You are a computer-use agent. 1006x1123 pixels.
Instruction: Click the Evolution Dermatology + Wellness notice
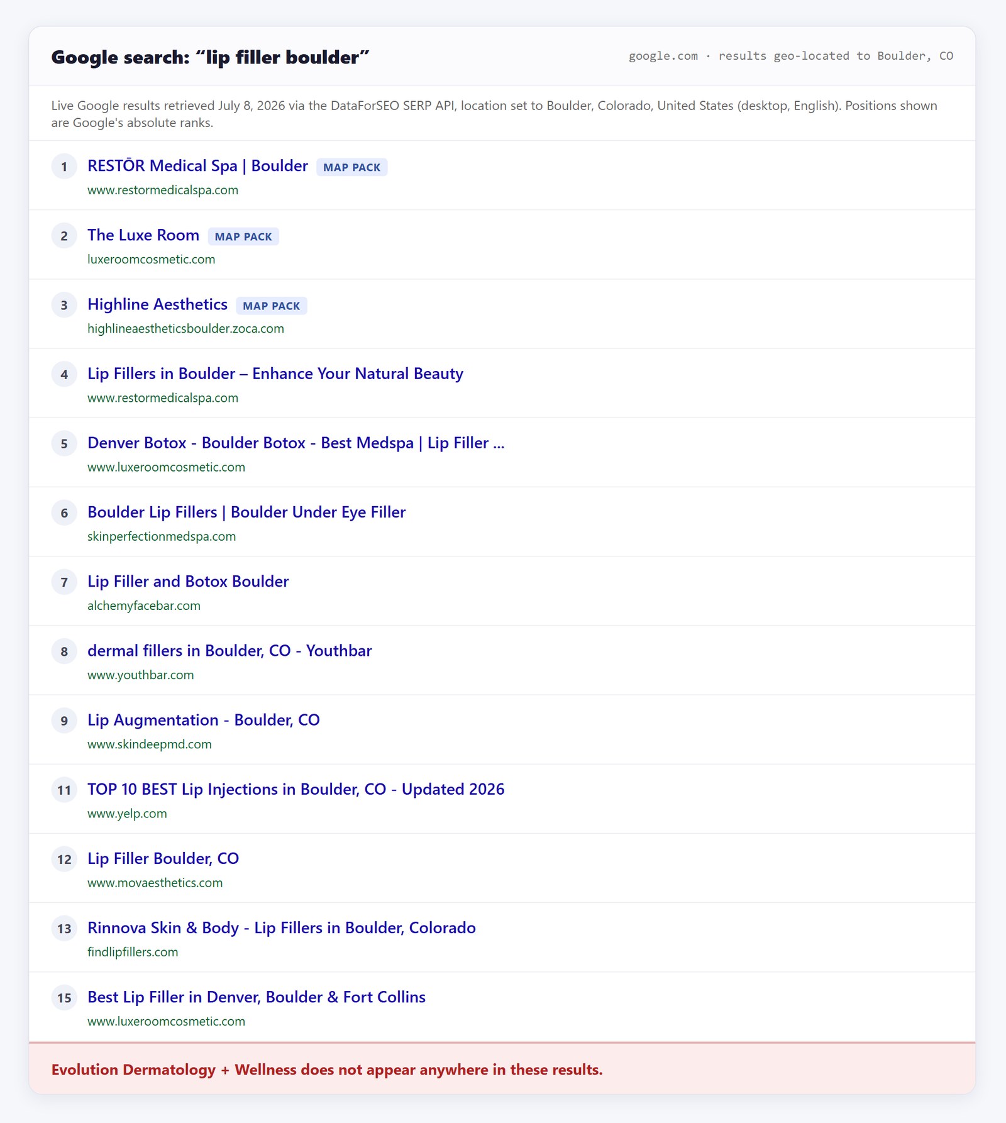pos(502,1069)
